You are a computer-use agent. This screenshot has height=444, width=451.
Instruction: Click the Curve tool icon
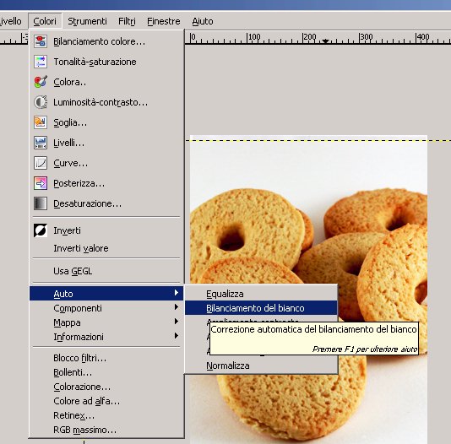[41, 163]
